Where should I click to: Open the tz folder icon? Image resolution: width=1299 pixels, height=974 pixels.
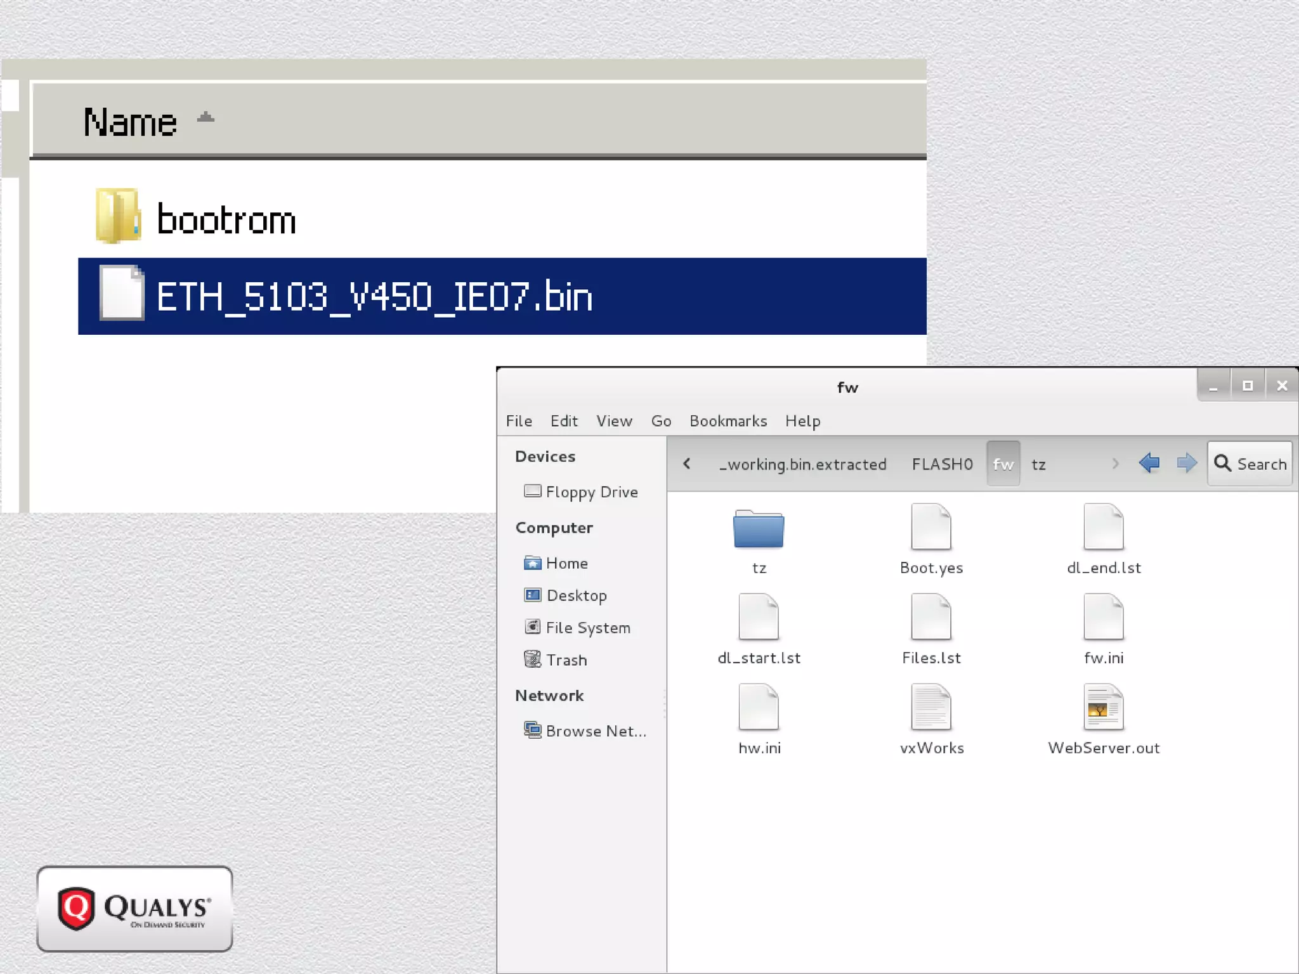pos(758,528)
